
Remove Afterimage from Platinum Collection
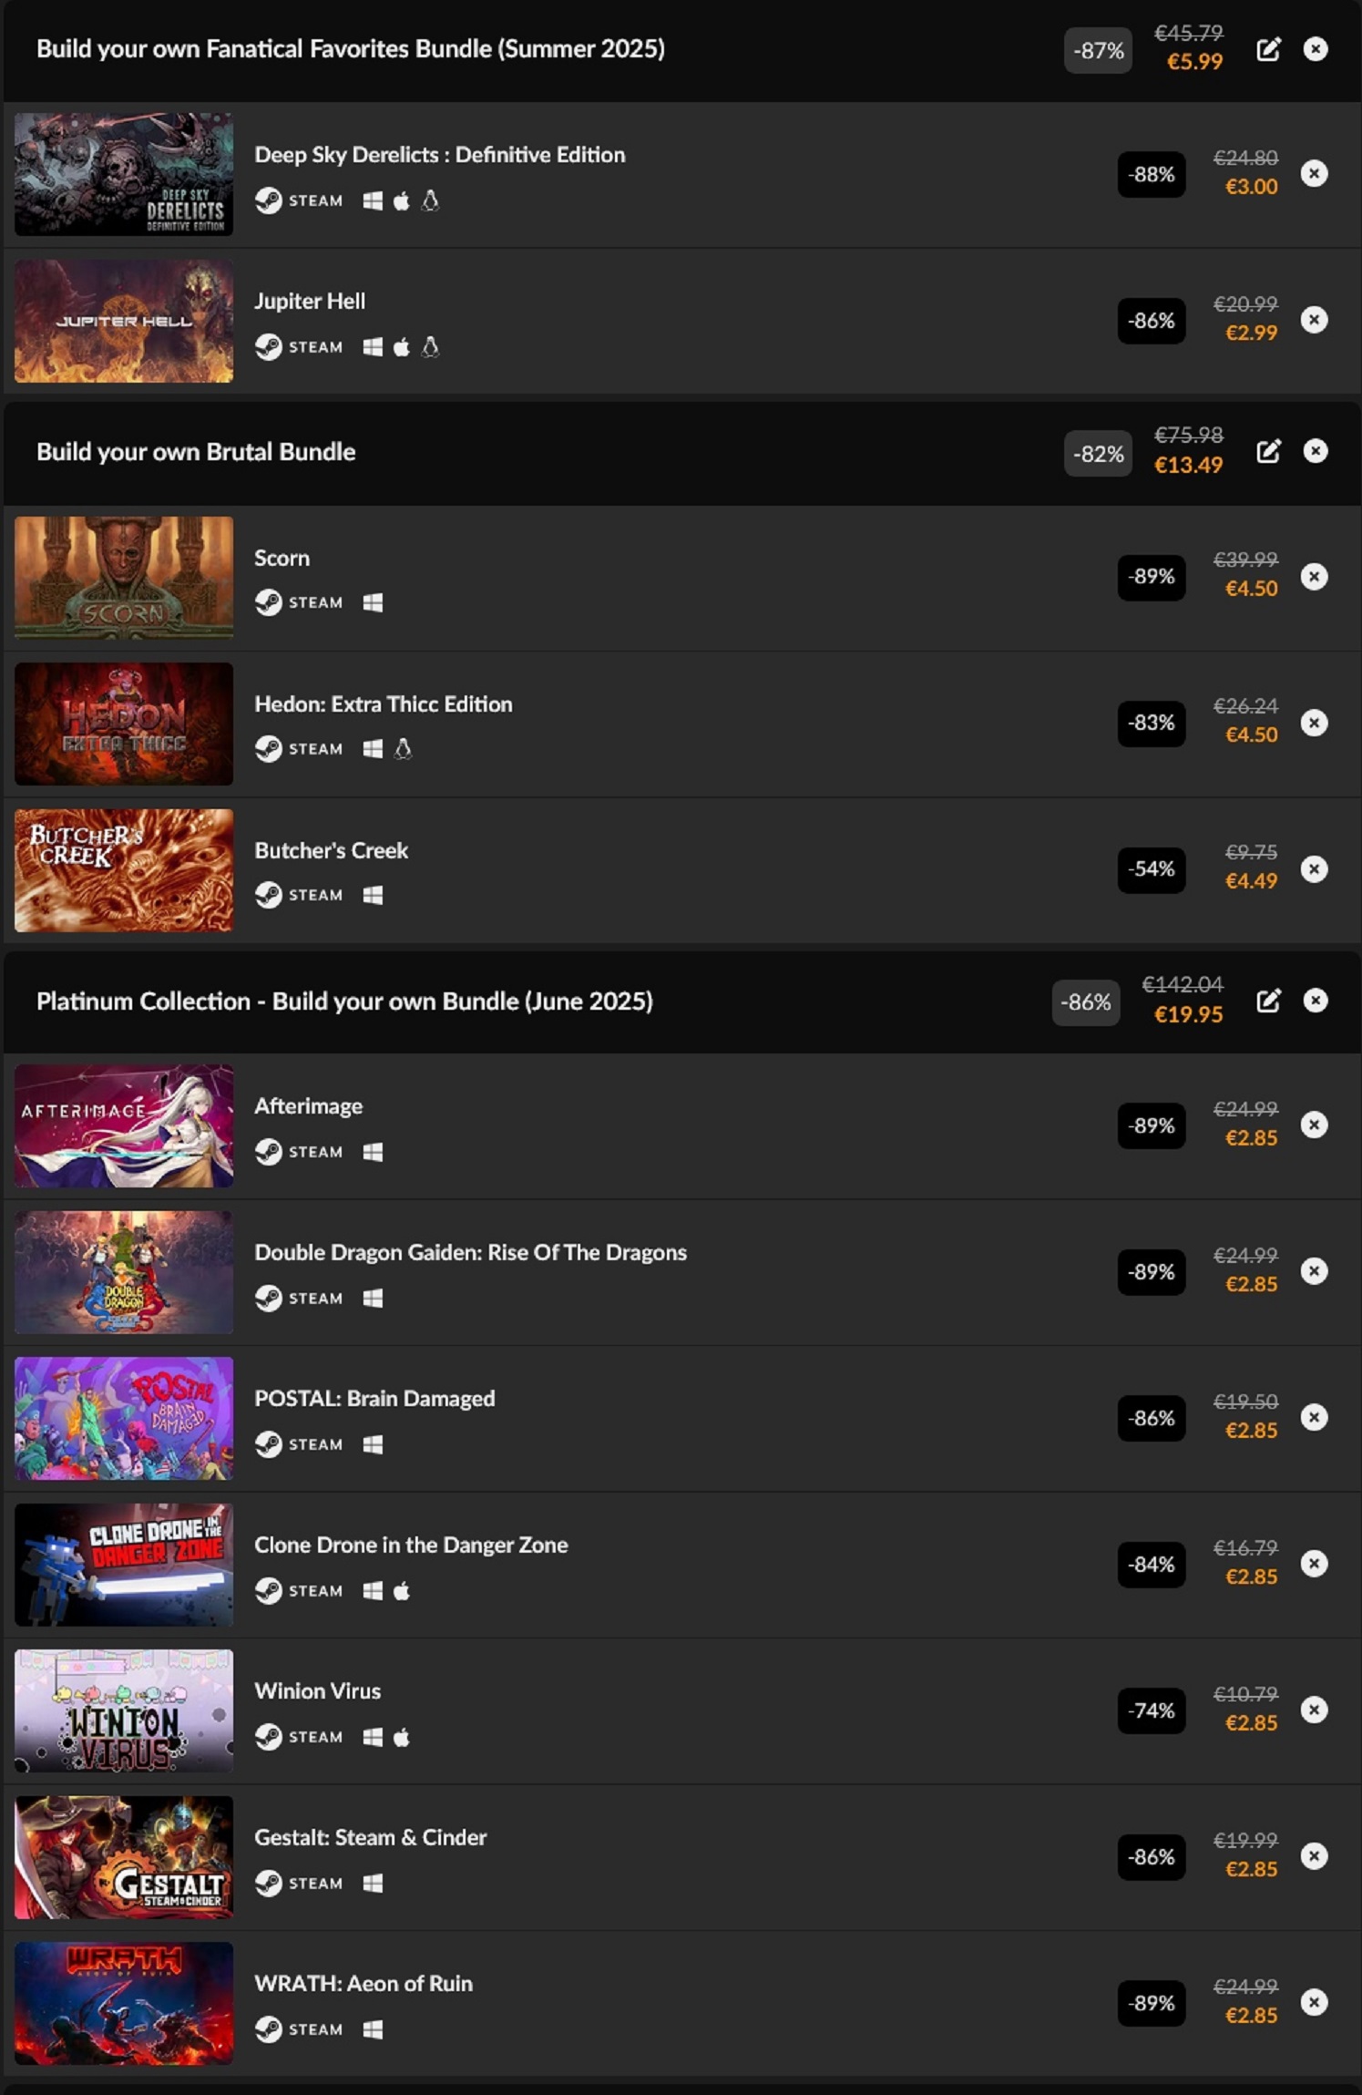(x=1314, y=1125)
